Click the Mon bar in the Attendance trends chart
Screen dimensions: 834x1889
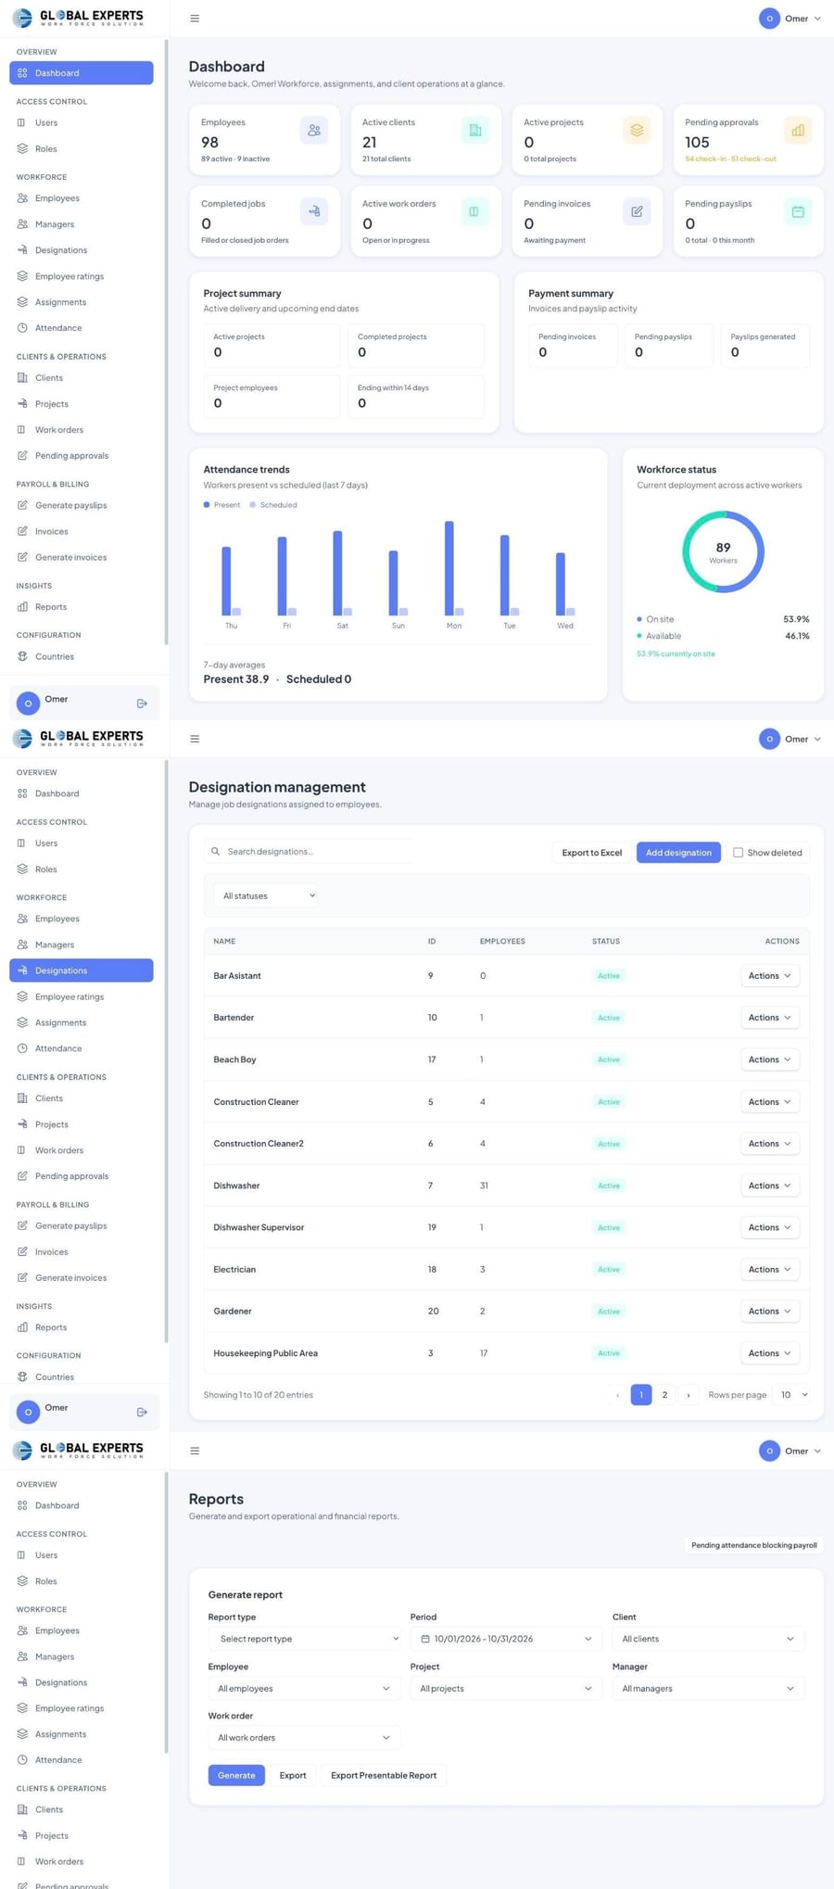point(449,568)
